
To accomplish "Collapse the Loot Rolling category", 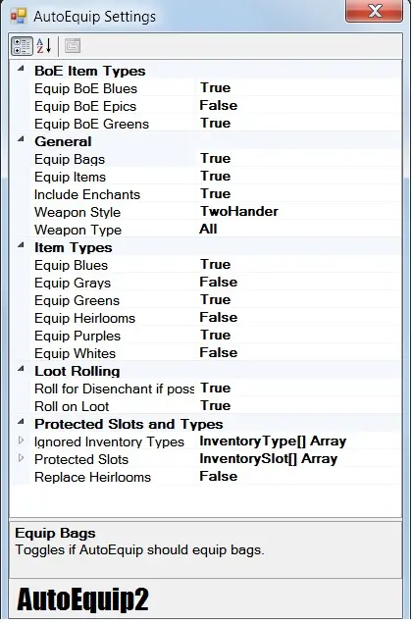I will coord(21,370).
